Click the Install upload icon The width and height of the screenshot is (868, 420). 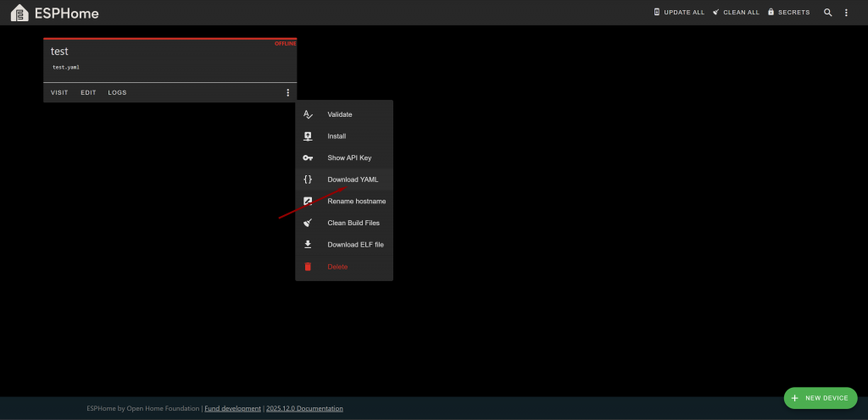(x=308, y=136)
